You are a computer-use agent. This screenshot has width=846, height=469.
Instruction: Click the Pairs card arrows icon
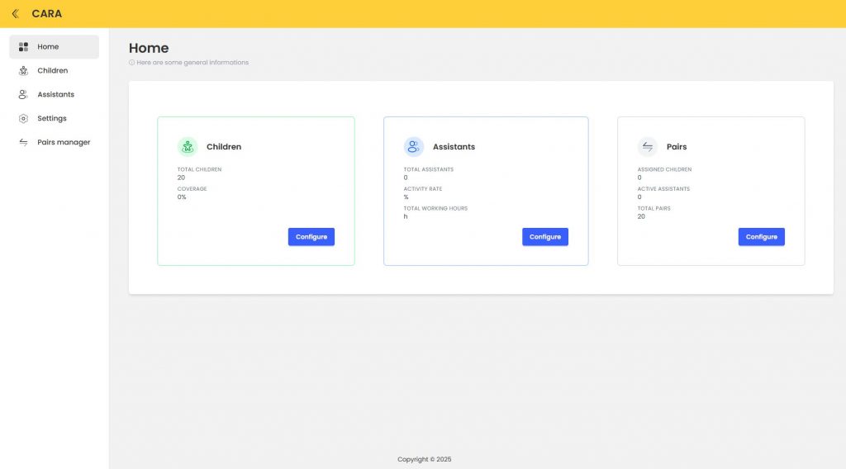click(x=648, y=147)
